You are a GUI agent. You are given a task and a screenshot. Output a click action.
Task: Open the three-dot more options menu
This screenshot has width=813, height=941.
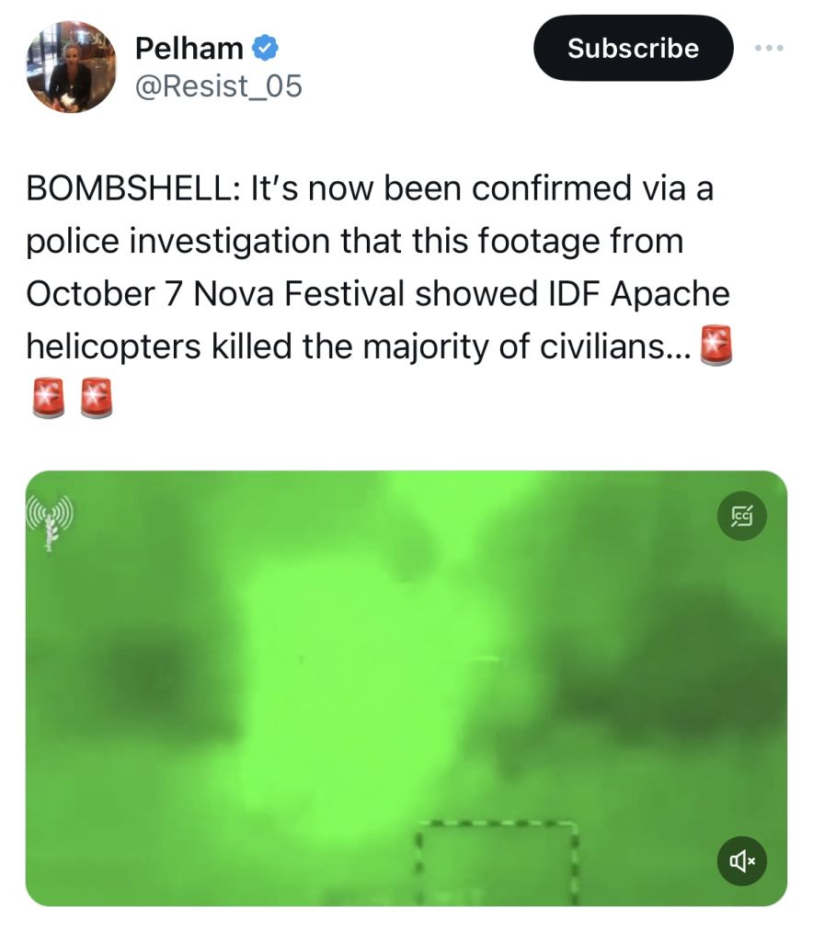769,48
